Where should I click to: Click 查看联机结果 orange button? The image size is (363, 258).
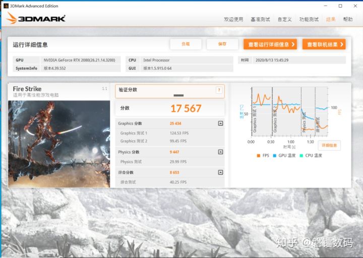point(324,44)
